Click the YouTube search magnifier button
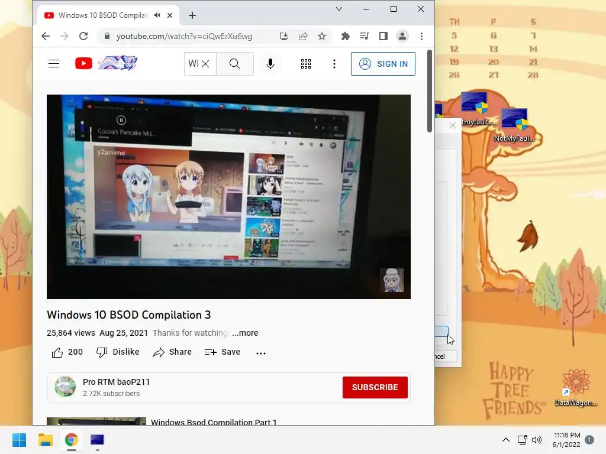Screen dimensions: 606x454 click(x=234, y=64)
